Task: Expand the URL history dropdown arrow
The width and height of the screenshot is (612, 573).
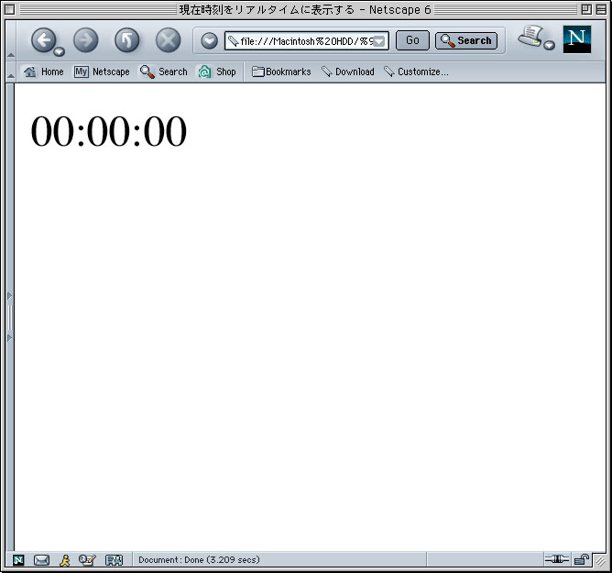Action: 380,41
